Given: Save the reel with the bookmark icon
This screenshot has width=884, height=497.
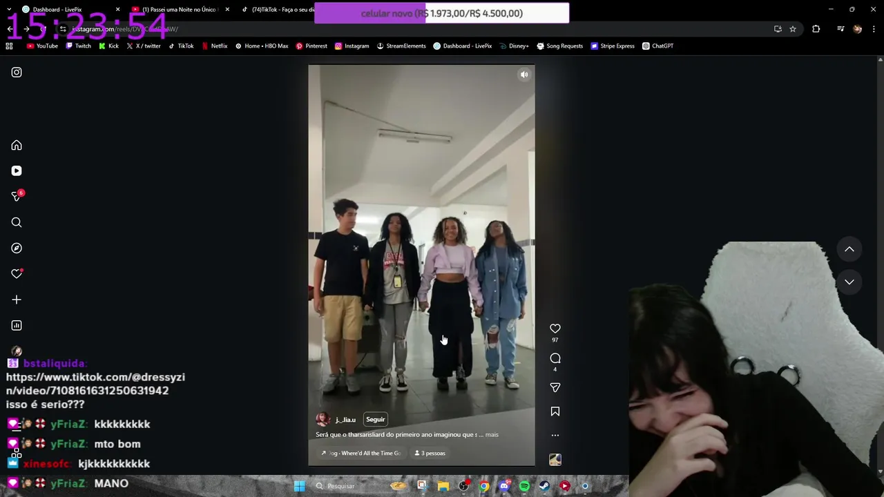Looking at the screenshot, I should point(555,411).
